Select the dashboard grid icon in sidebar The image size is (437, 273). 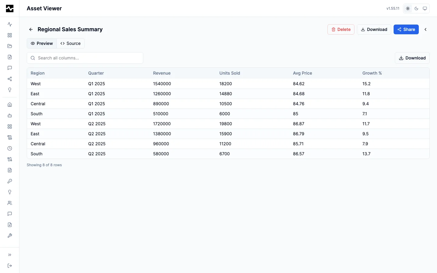pyautogui.click(x=9, y=35)
